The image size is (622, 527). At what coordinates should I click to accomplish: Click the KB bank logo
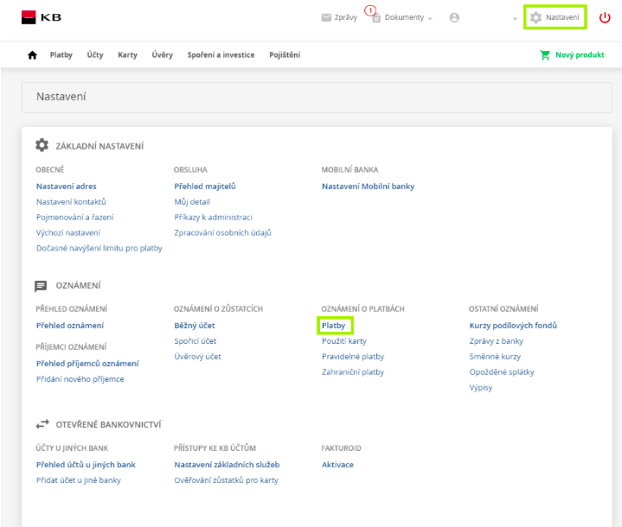[x=42, y=17]
